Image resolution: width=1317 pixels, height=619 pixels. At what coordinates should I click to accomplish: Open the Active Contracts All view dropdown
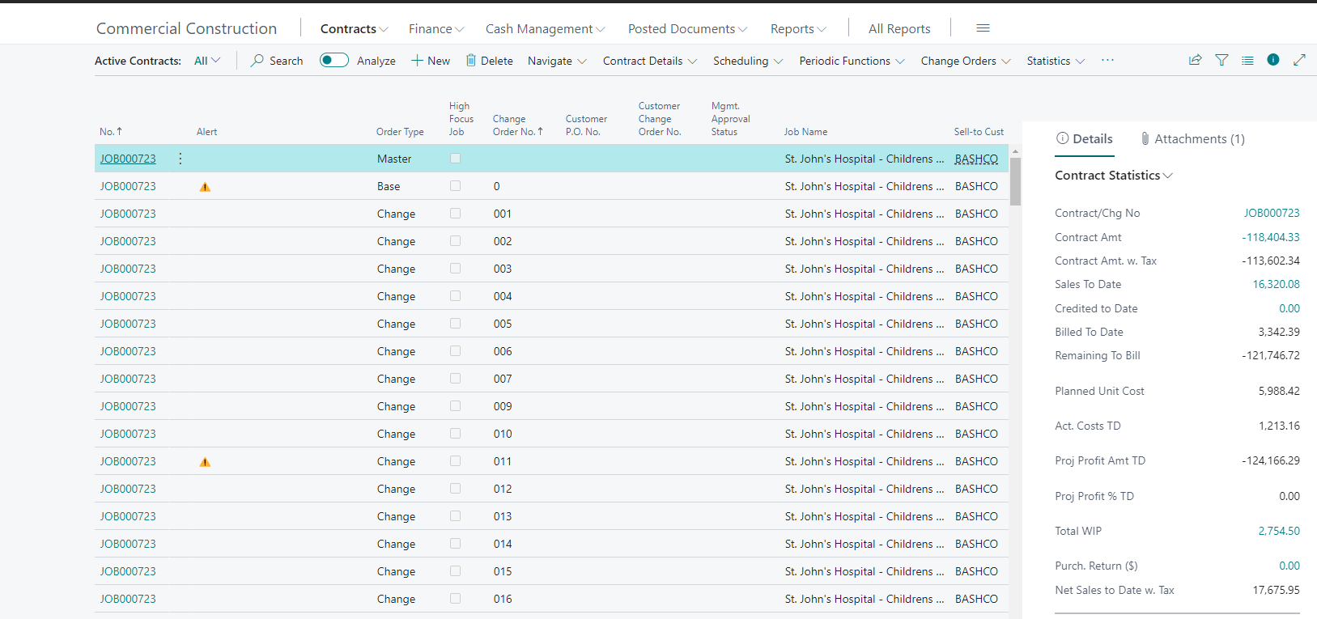click(207, 61)
